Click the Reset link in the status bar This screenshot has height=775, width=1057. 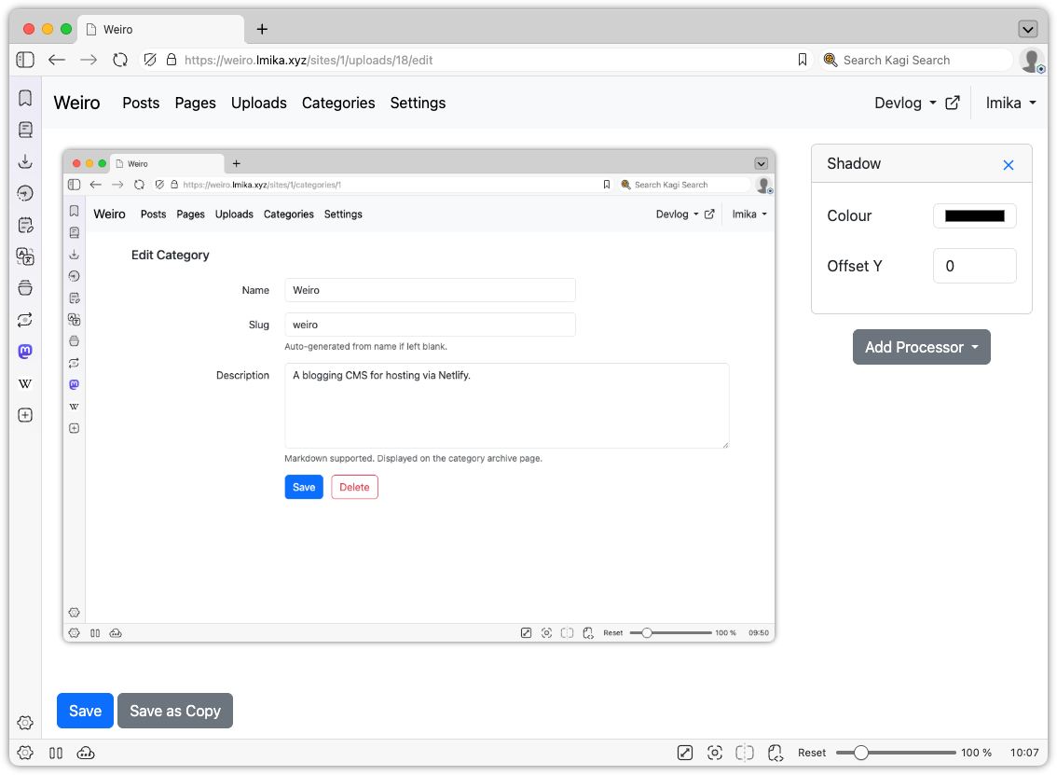point(812,752)
